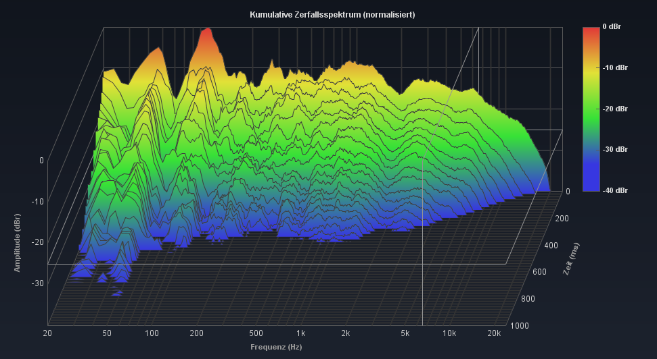This screenshot has width=657, height=359.
Task: Select the 20 Hz frequency tick label
Action: 47,333
